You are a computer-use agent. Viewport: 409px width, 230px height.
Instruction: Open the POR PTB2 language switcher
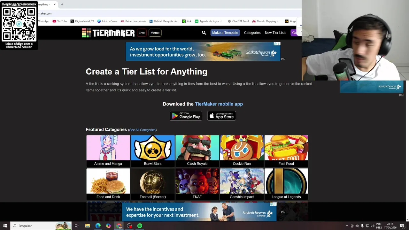click(379, 226)
